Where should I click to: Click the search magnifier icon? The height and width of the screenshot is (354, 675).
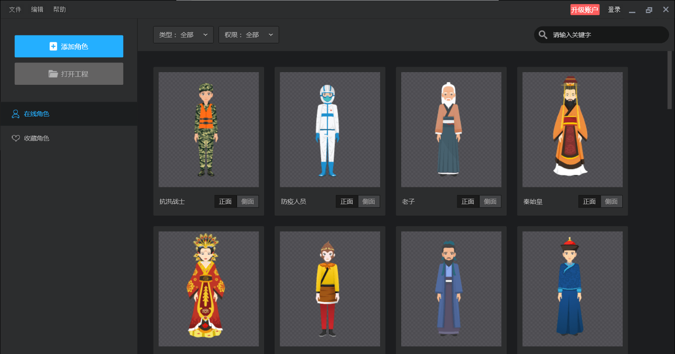click(x=543, y=35)
